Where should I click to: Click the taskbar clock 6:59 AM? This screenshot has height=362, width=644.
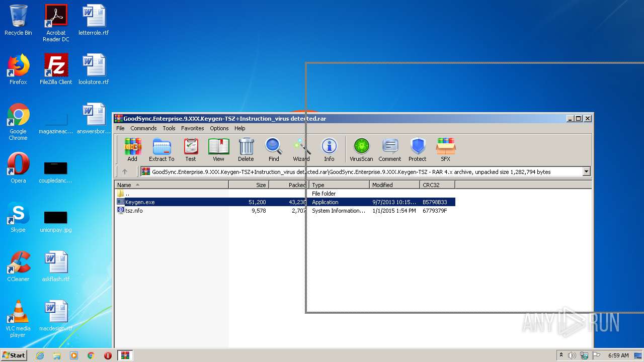[x=618, y=355]
